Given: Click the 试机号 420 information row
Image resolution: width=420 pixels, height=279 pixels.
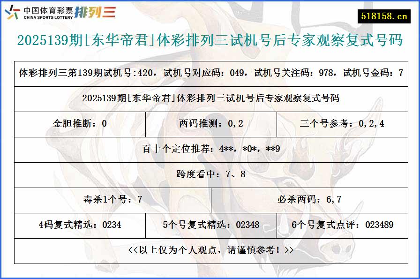Looking at the screenshot, I should click(x=210, y=73).
